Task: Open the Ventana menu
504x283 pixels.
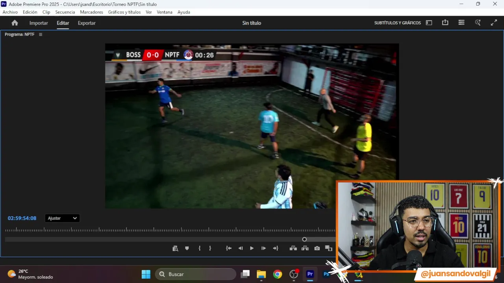Action: [x=165, y=12]
